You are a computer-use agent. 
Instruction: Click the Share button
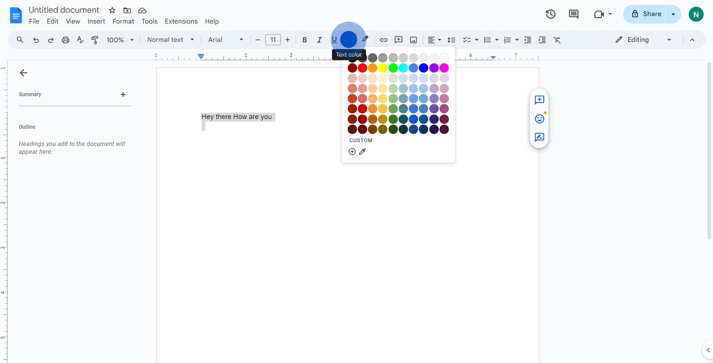click(x=644, y=14)
